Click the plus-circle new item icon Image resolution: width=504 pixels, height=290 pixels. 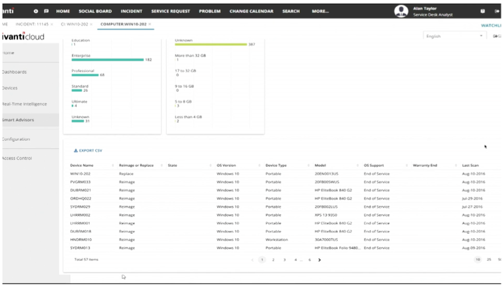pyautogui.click(x=35, y=11)
